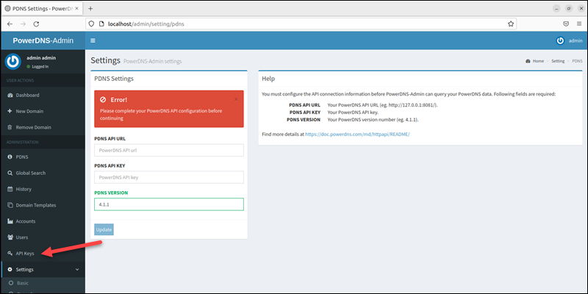Click the chevron on the Settings row
588x294 pixels.
pyautogui.click(x=77, y=270)
